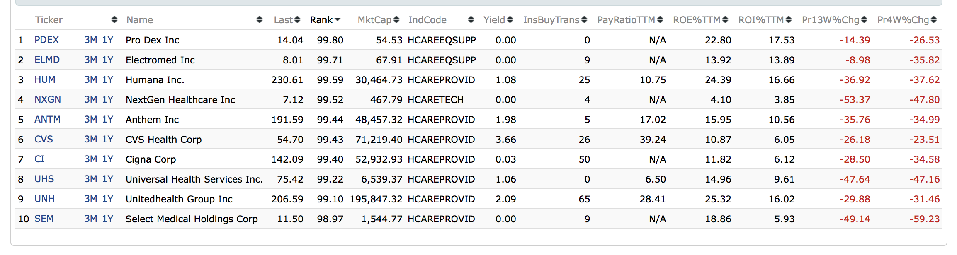957x255 pixels.
Task: Click the Name column sort arrows
Action: coord(260,20)
